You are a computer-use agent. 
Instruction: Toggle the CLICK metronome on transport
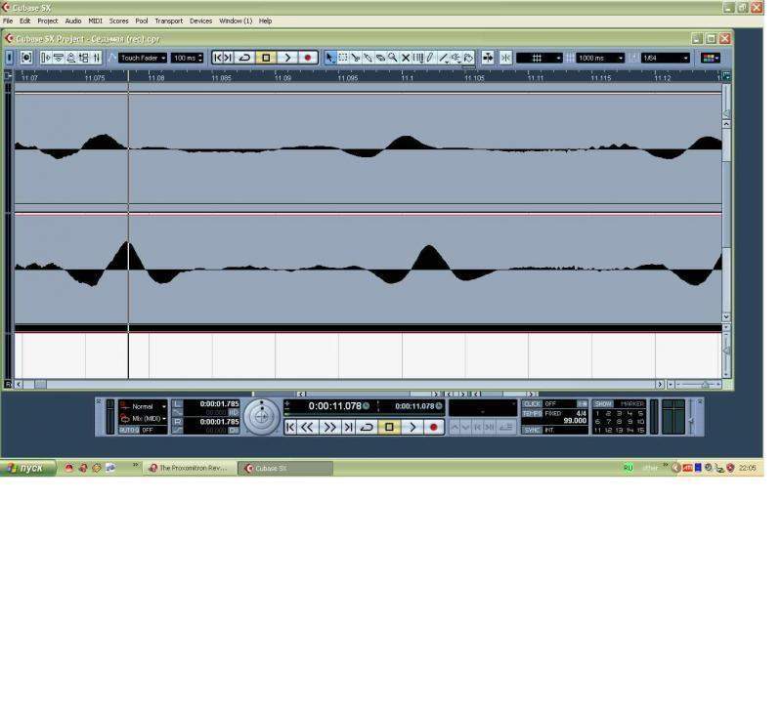[532, 404]
